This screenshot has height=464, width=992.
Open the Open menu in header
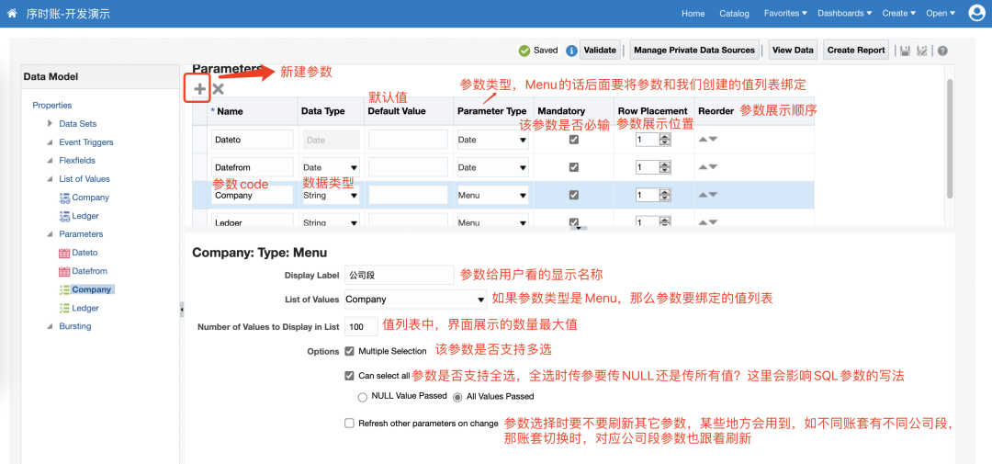click(941, 13)
